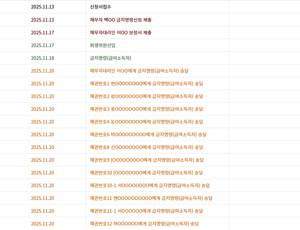
Task: Click the 채권번호9 송달 entry
Action: pos(147,160)
